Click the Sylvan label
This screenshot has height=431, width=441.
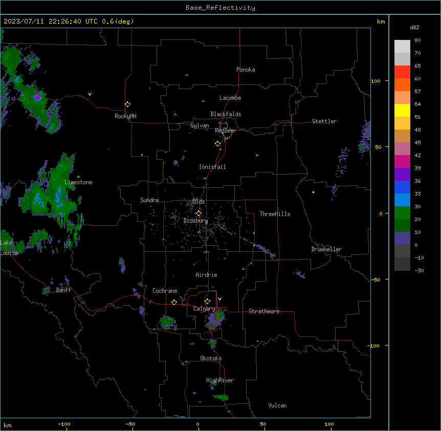pyautogui.click(x=200, y=125)
